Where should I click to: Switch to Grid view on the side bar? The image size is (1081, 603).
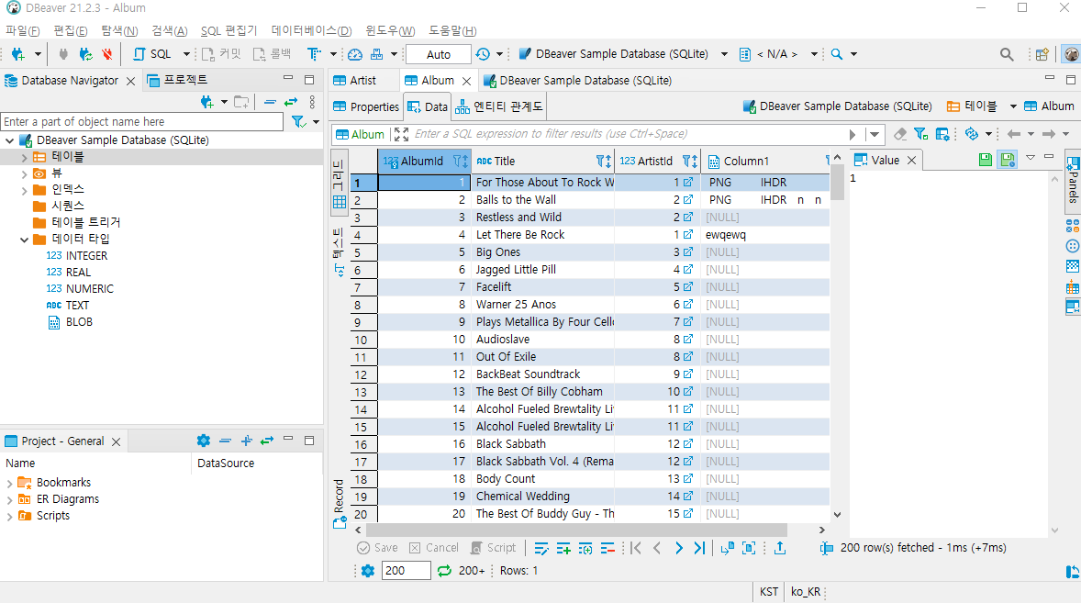pos(340,184)
